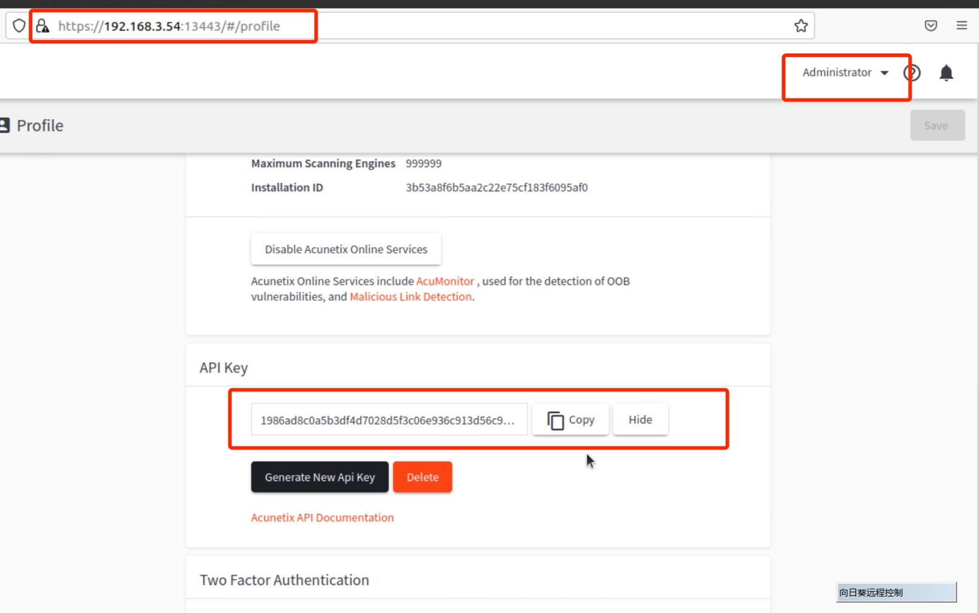View notifications via the bell icon

pos(946,73)
